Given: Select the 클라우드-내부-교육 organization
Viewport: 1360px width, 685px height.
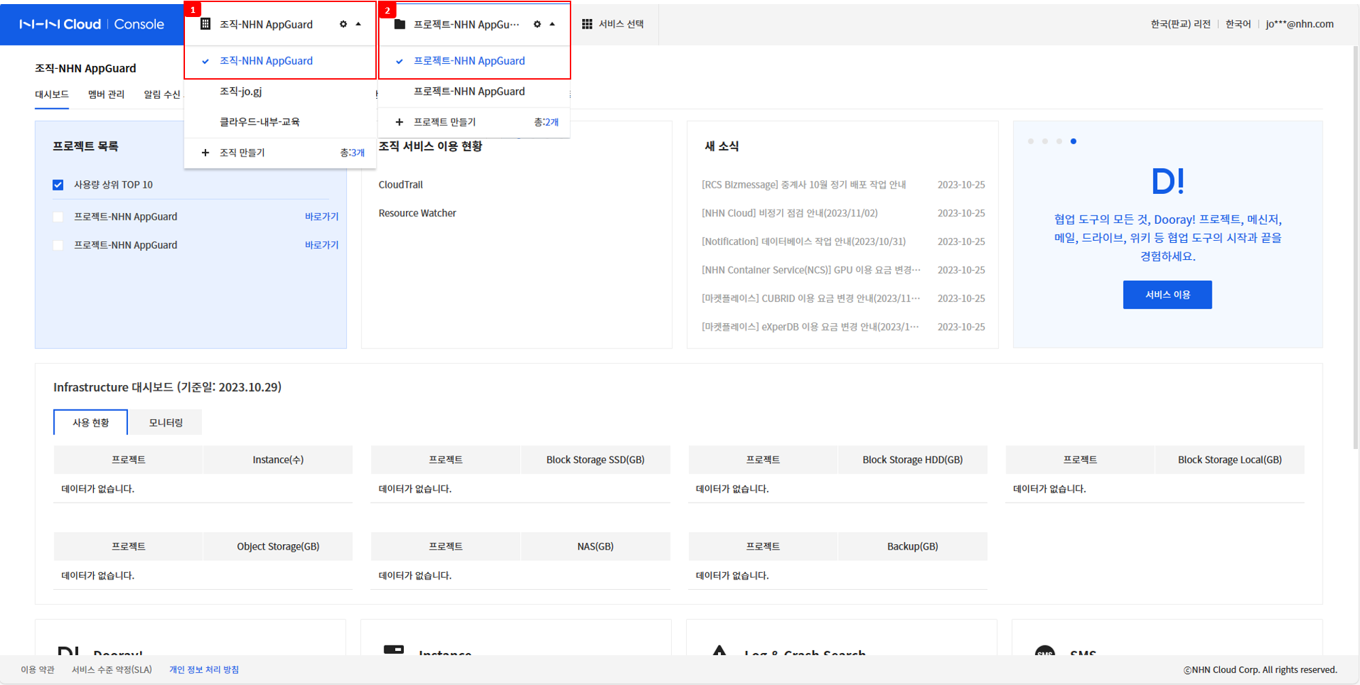Looking at the screenshot, I should [280, 122].
